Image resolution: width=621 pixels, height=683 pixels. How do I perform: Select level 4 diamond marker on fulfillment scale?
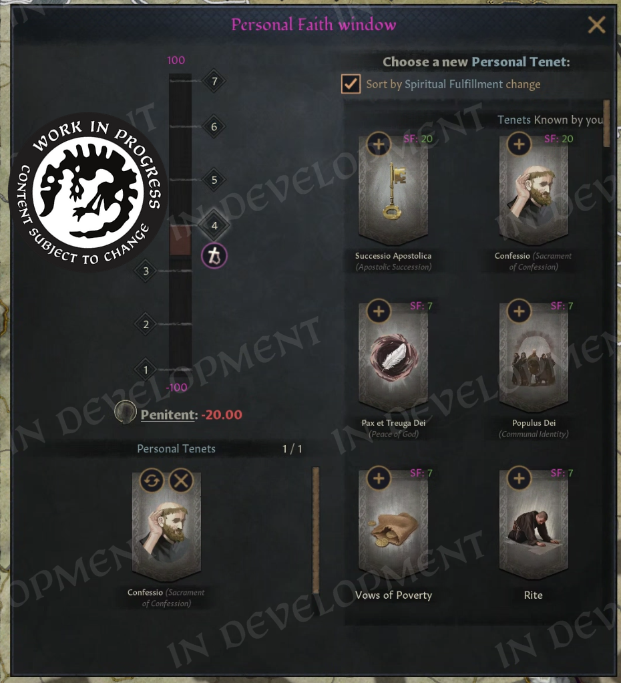point(214,226)
